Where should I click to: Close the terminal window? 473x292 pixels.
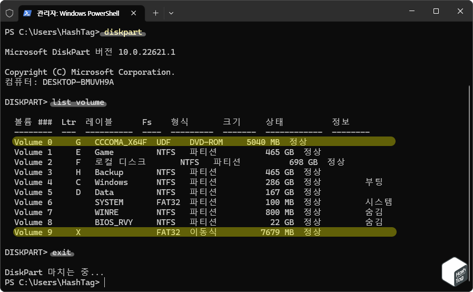point(460,11)
